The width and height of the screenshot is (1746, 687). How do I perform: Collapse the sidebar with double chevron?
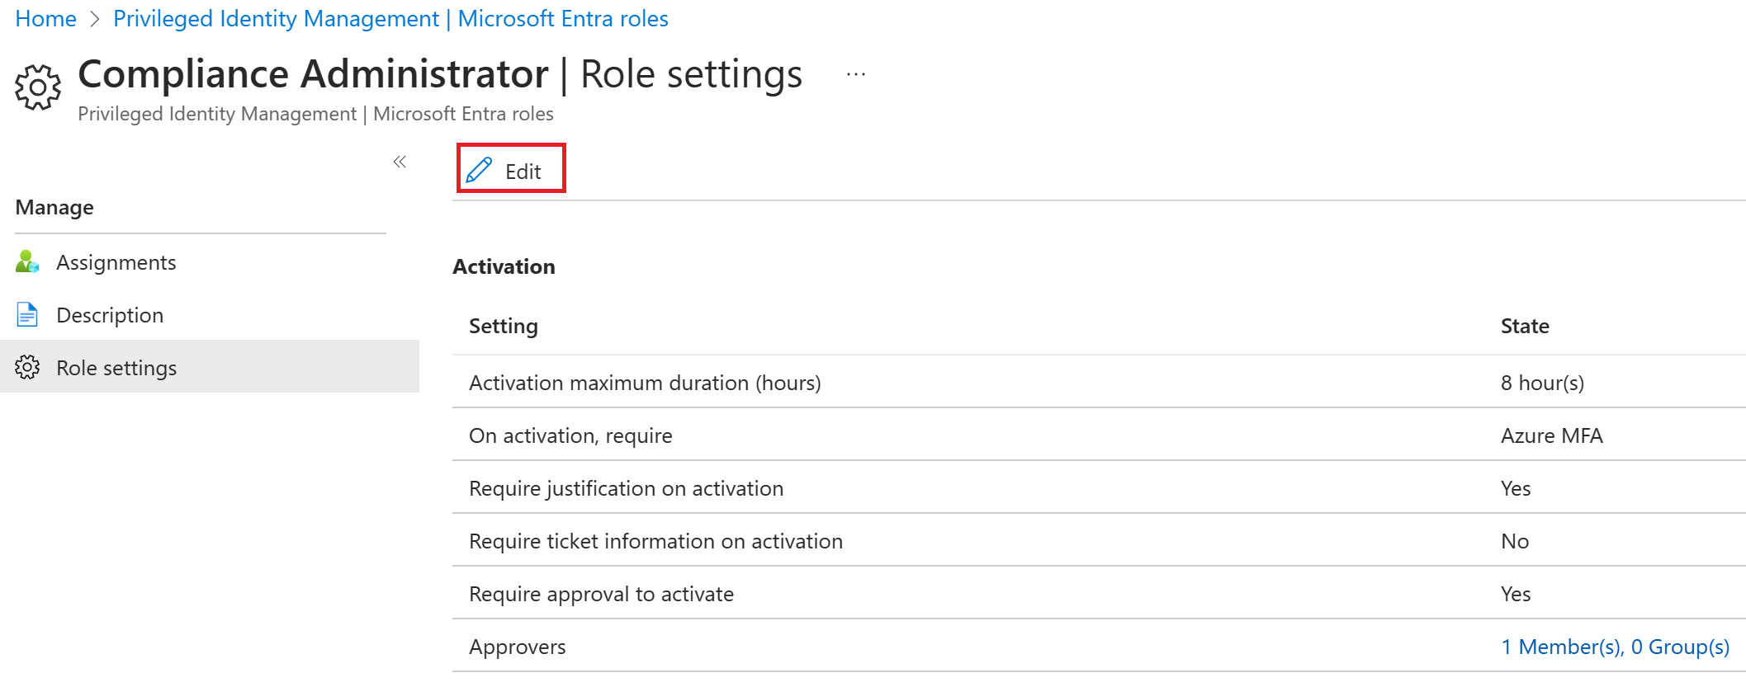400,162
